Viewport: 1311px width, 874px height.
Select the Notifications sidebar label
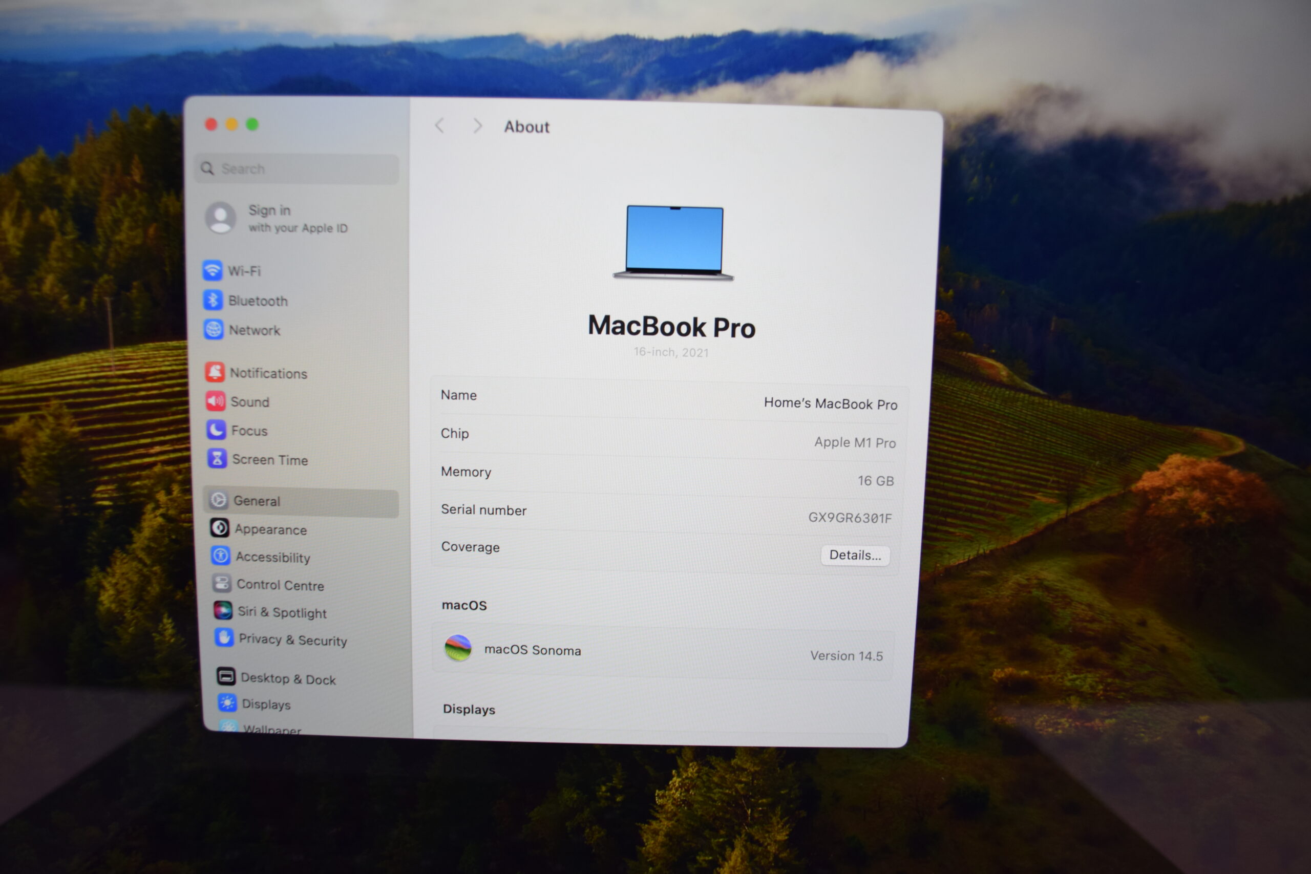pyautogui.click(x=269, y=373)
